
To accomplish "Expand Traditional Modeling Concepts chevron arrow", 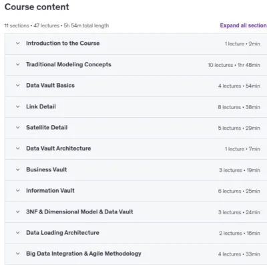I will 18,64.
